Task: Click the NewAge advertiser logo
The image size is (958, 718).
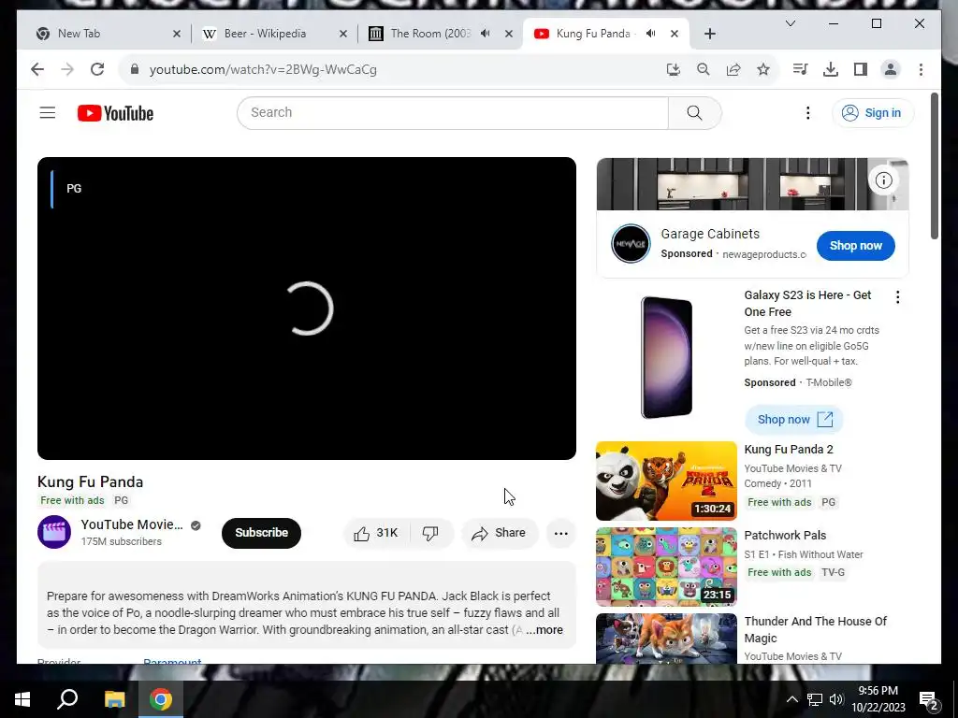Action: click(x=631, y=244)
